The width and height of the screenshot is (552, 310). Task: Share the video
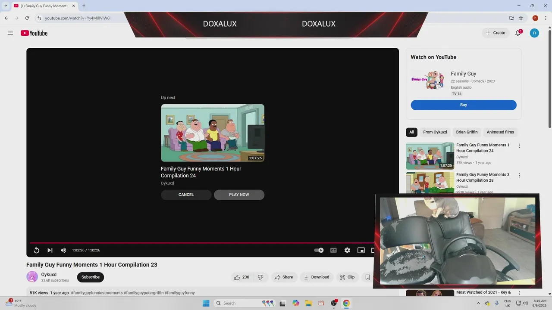[x=284, y=277]
